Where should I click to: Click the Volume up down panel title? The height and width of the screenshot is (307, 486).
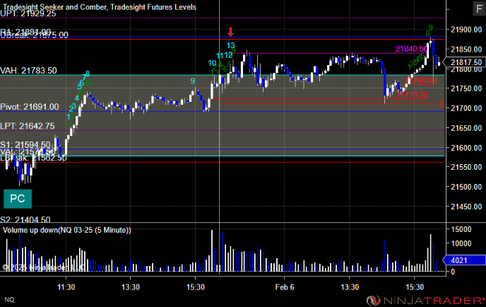click(x=67, y=230)
